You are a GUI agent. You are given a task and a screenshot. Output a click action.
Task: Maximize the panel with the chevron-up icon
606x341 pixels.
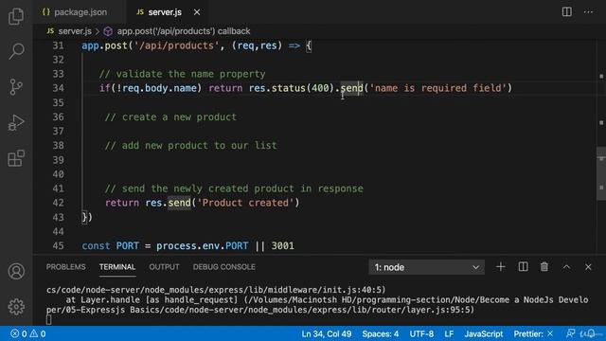566,267
